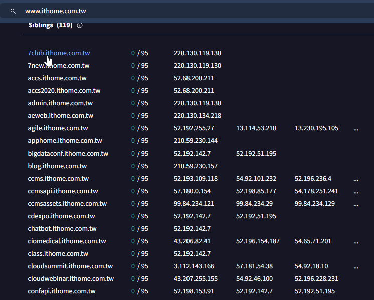The image size is (374, 300).
Task: Open class.ithome.com.tw domain
Action: coord(58,253)
